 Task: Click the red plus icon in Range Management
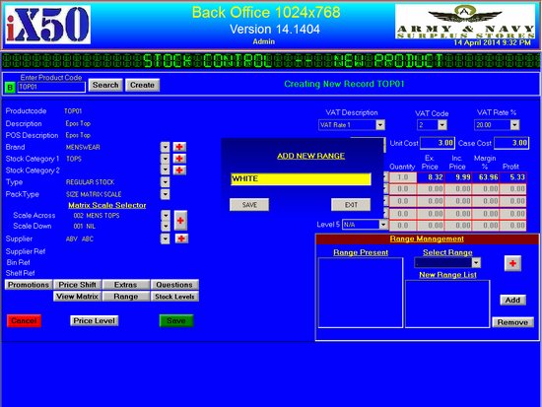click(512, 263)
